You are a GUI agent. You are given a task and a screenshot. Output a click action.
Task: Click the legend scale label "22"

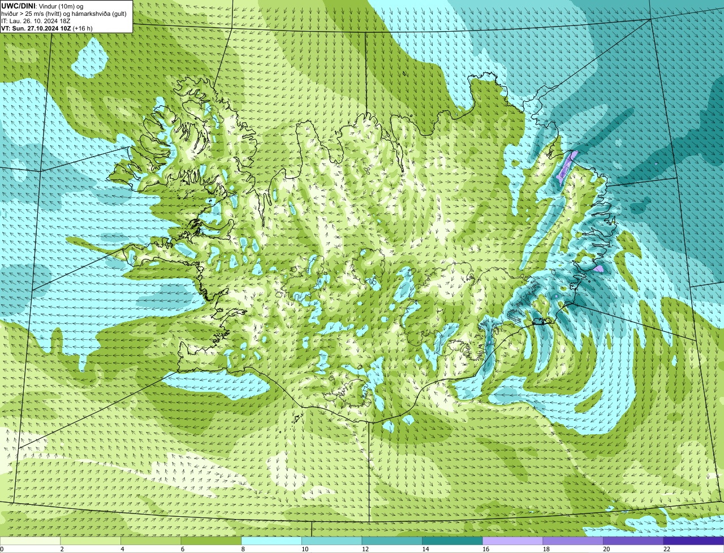coord(667,549)
